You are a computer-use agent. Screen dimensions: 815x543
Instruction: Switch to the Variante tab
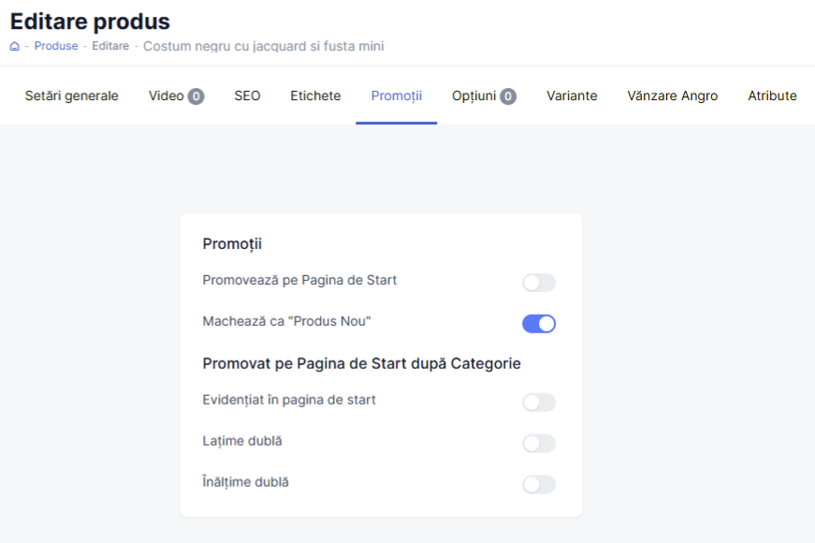[x=572, y=95]
